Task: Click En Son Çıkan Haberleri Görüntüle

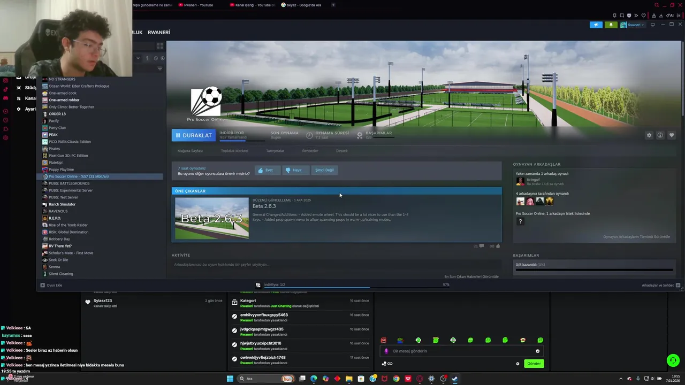Action: coord(471,276)
